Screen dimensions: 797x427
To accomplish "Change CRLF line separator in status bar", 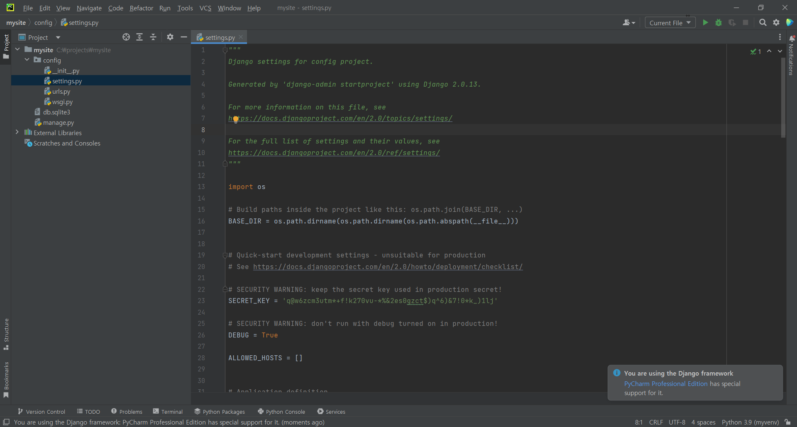I will point(656,422).
